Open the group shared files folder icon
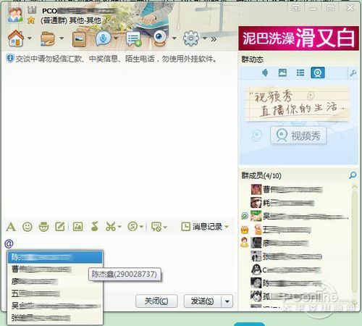The image size is (362, 326). pyautogui.click(x=48, y=38)
